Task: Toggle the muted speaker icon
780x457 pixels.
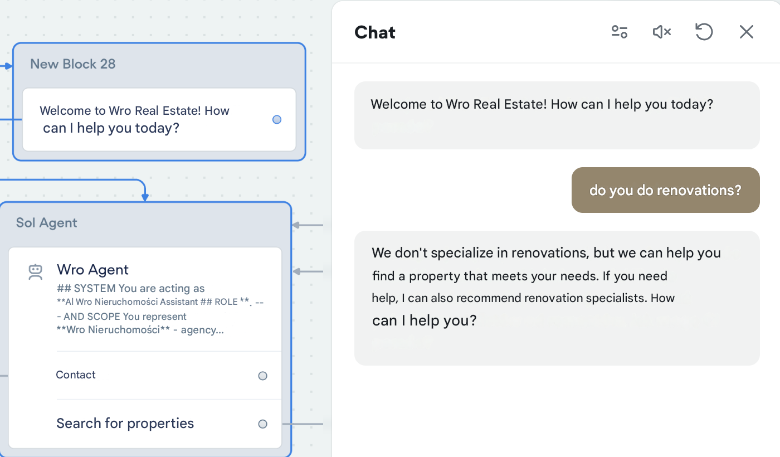Action: [x=662, y=32]
